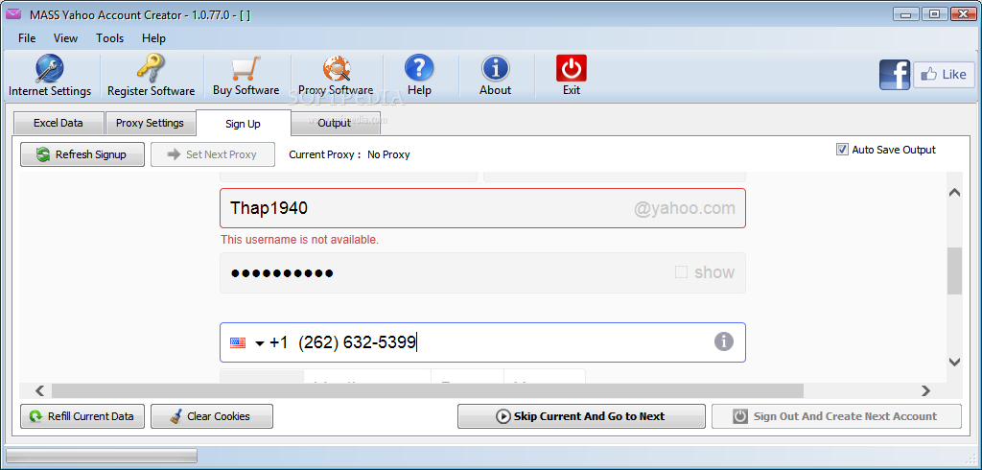
Task: Click the vertical scrollbar down arrow
Action: coord(954,362)
